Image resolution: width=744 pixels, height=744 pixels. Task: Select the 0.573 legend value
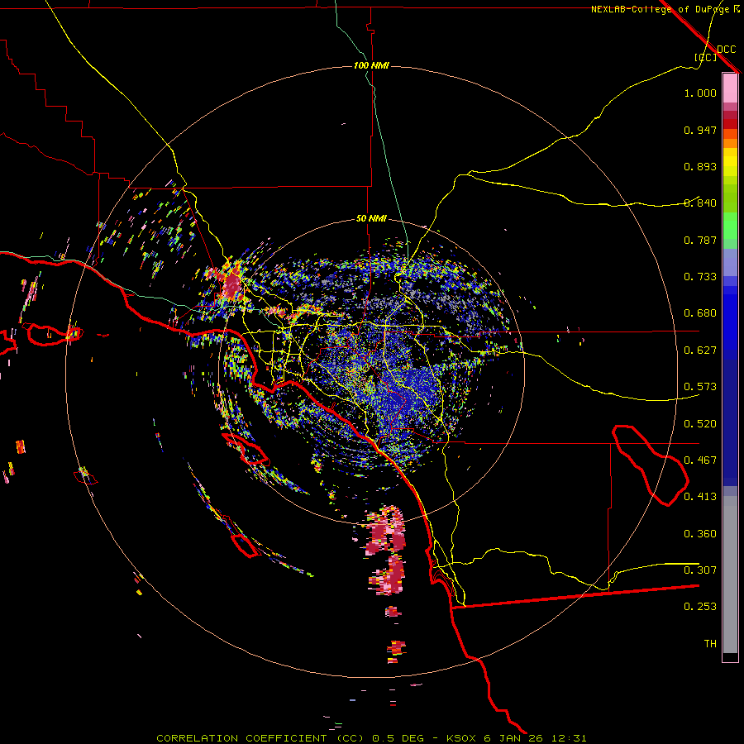tap(700, 387)
